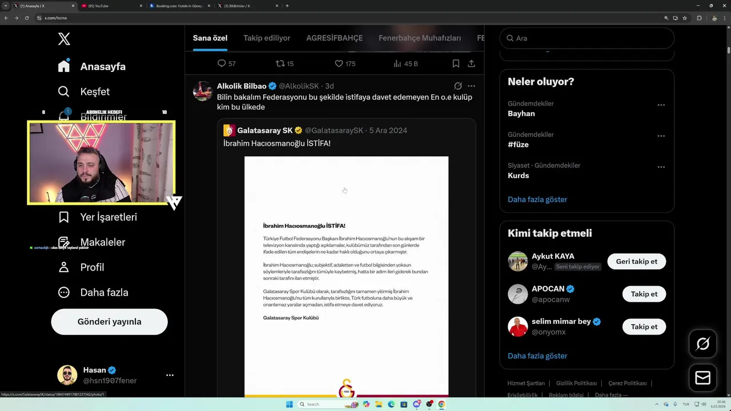Open options for #füze trend
Screen dimensions: 731x411
pyautogui.click(x=661, y=136)
